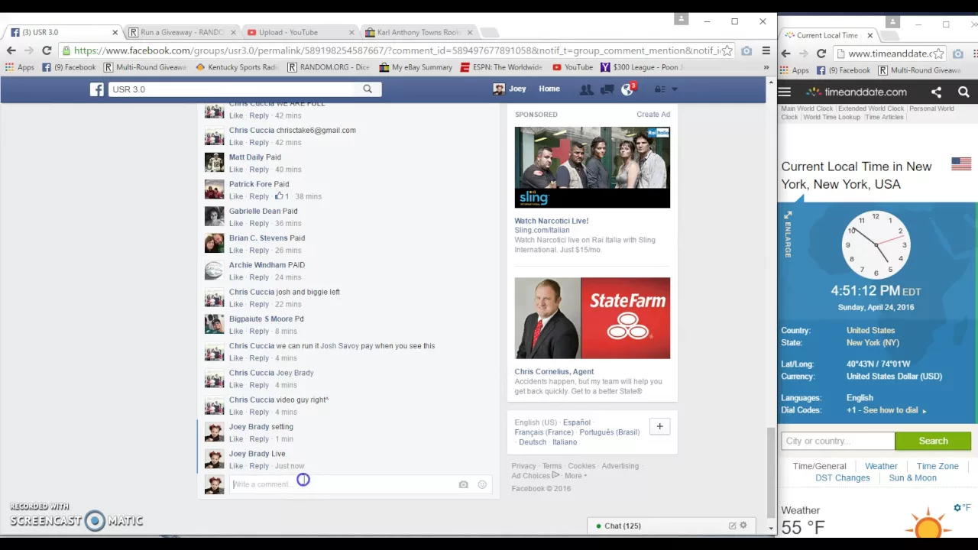Click the timeanddate search magnifier icon
Viewport: 978px width, 550px height.
click(963, 92)
